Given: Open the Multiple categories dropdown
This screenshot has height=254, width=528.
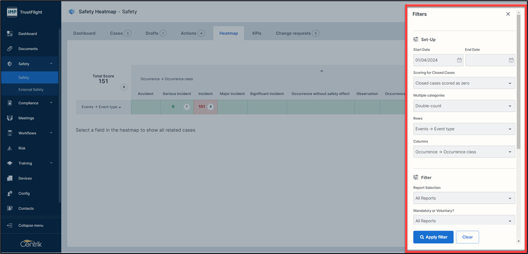Looking at the screenshot, I should pos(464,106).
